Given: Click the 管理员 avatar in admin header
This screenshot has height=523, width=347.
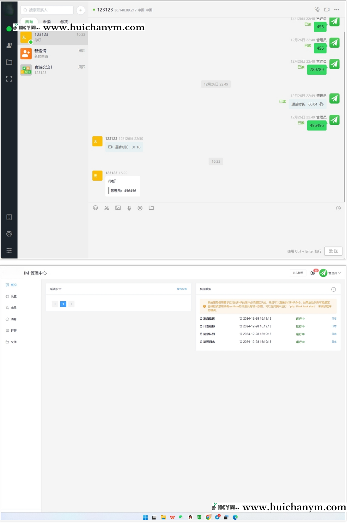Looking at the screenshot, I should (x=323, y=273).
